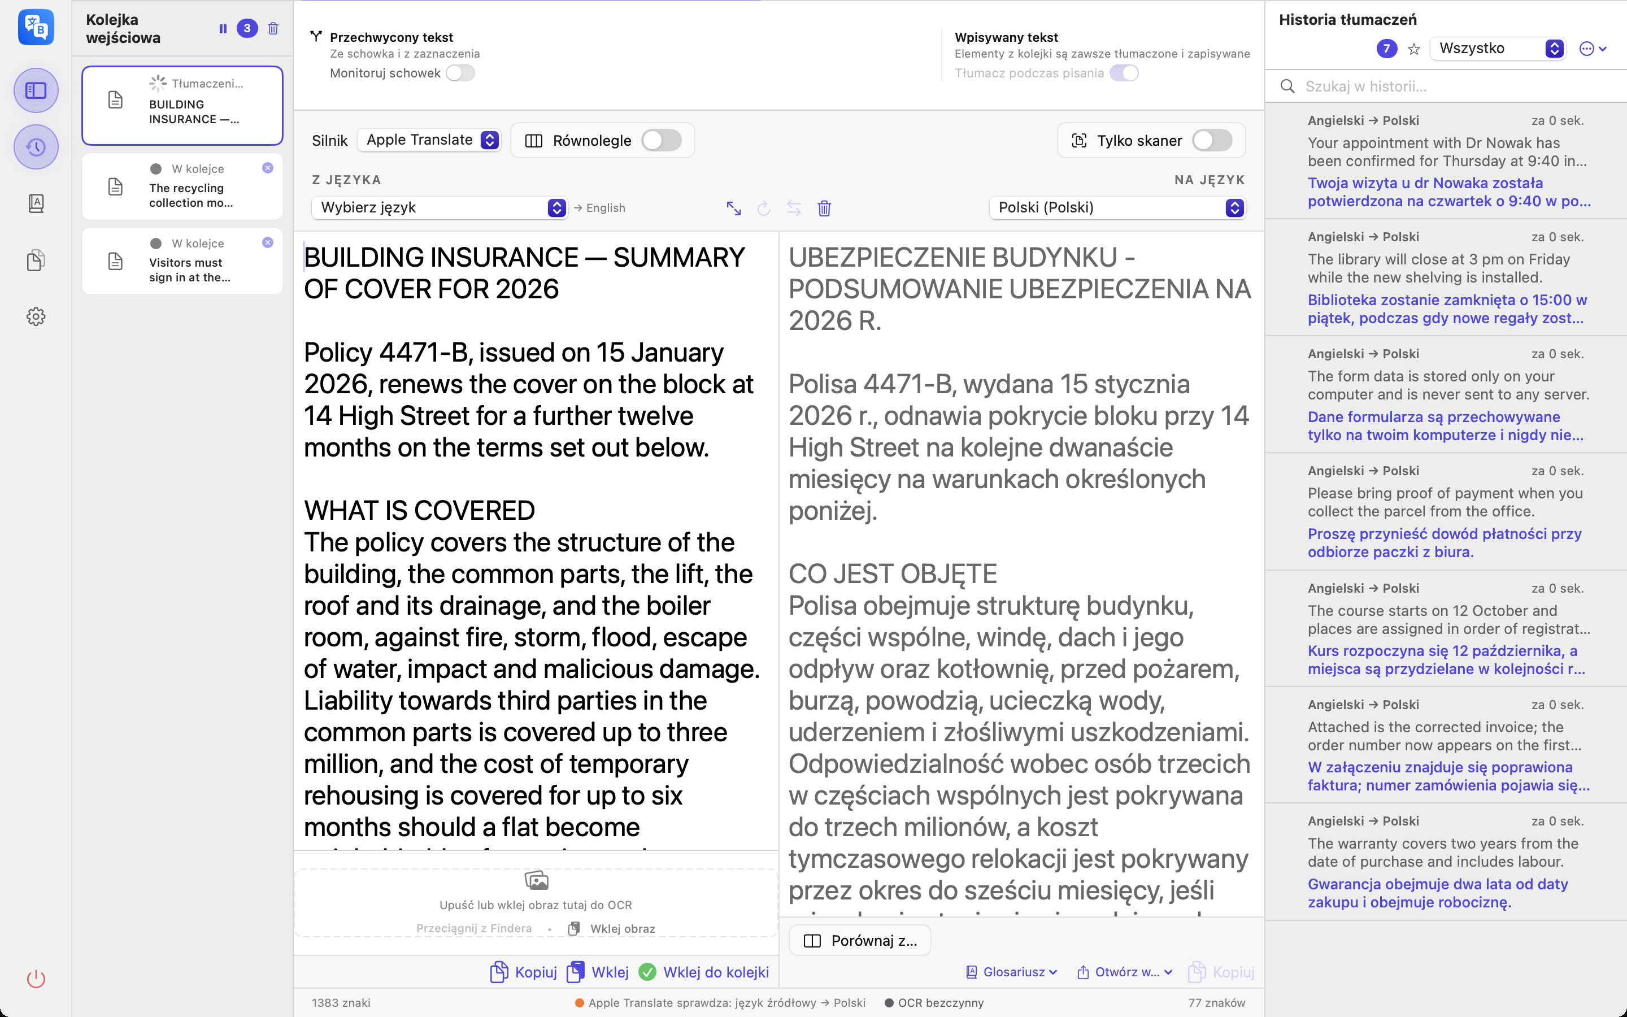Toggle Monitoruj schowek switch

point(460,73)
